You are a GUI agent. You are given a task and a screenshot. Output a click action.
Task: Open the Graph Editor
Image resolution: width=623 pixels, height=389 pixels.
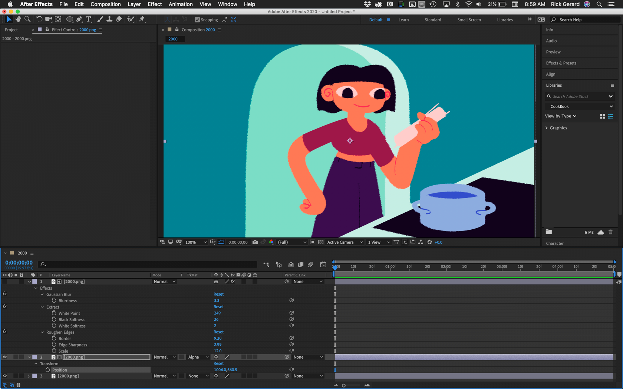click(x=323, y=265)
